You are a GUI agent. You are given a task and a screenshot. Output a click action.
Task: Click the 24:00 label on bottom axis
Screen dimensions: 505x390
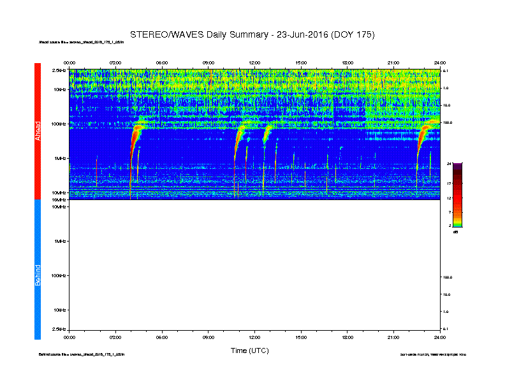[439, 337]
